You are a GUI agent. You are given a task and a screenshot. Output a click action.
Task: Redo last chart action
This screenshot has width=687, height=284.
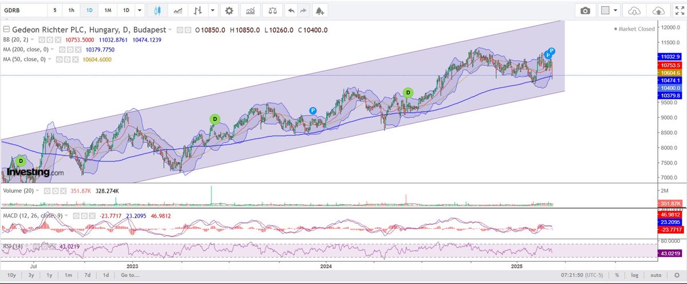click(x=303, y=11)
